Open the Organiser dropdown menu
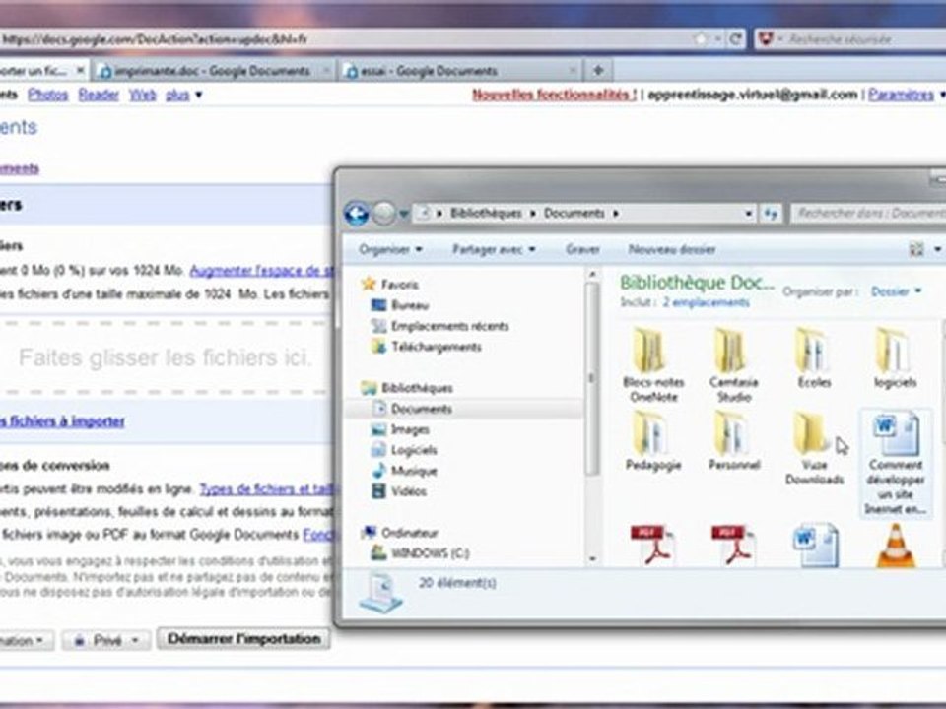946x709 pixels. click(x=390, y=249)
